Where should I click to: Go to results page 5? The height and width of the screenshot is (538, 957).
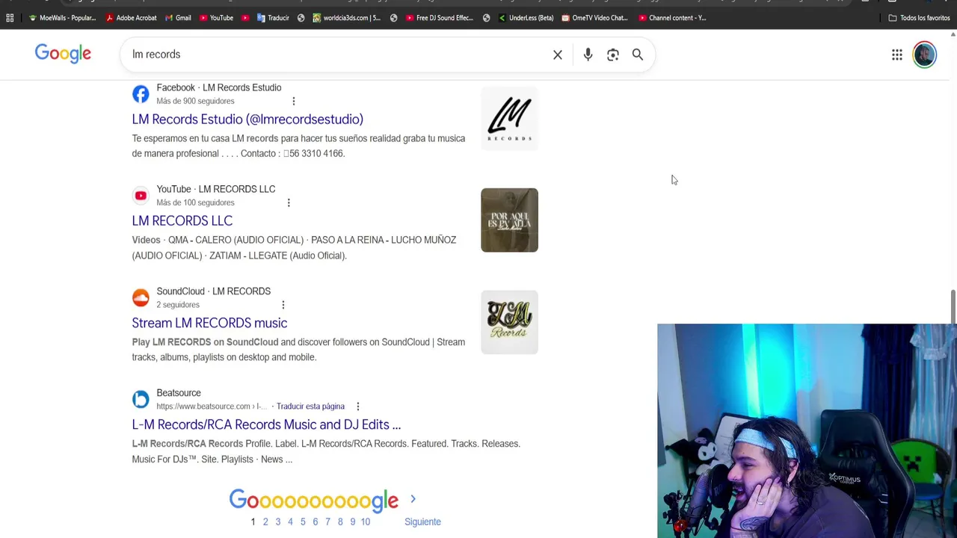303,522
